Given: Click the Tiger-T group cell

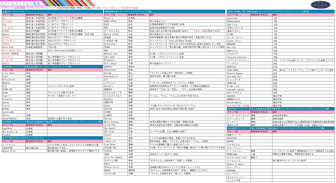Looking at the screenshot, I should tap(14, 95).
